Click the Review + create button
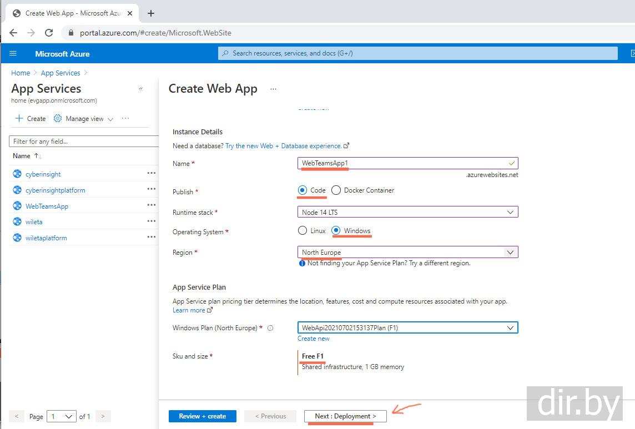The height and width of the screenshot is (429, 635). point(202,416)
